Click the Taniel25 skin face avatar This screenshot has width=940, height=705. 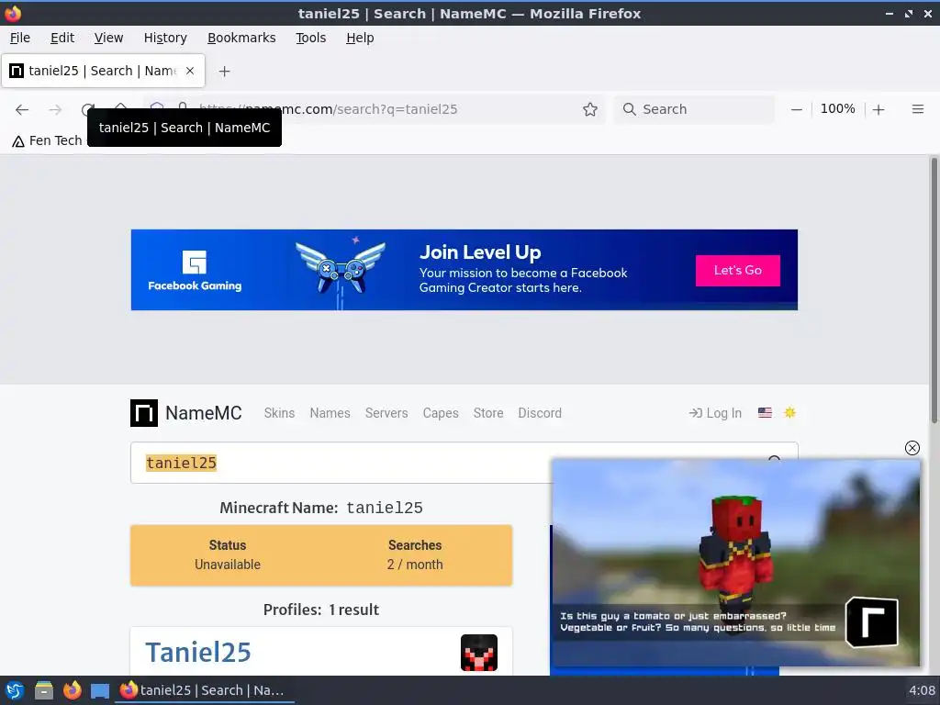click(x=479, y=653)
